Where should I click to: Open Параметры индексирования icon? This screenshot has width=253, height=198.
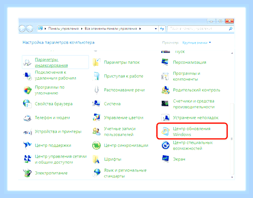pyautogui.click(x=27, y=62)
